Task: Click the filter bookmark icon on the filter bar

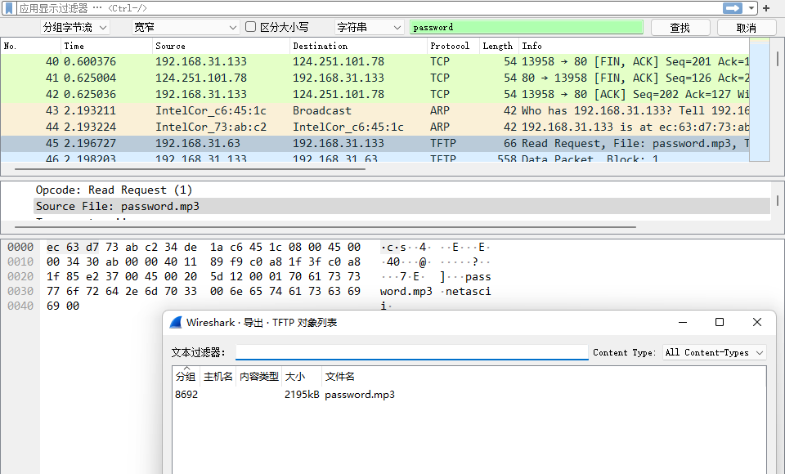Action: click(x=8, y=8)
